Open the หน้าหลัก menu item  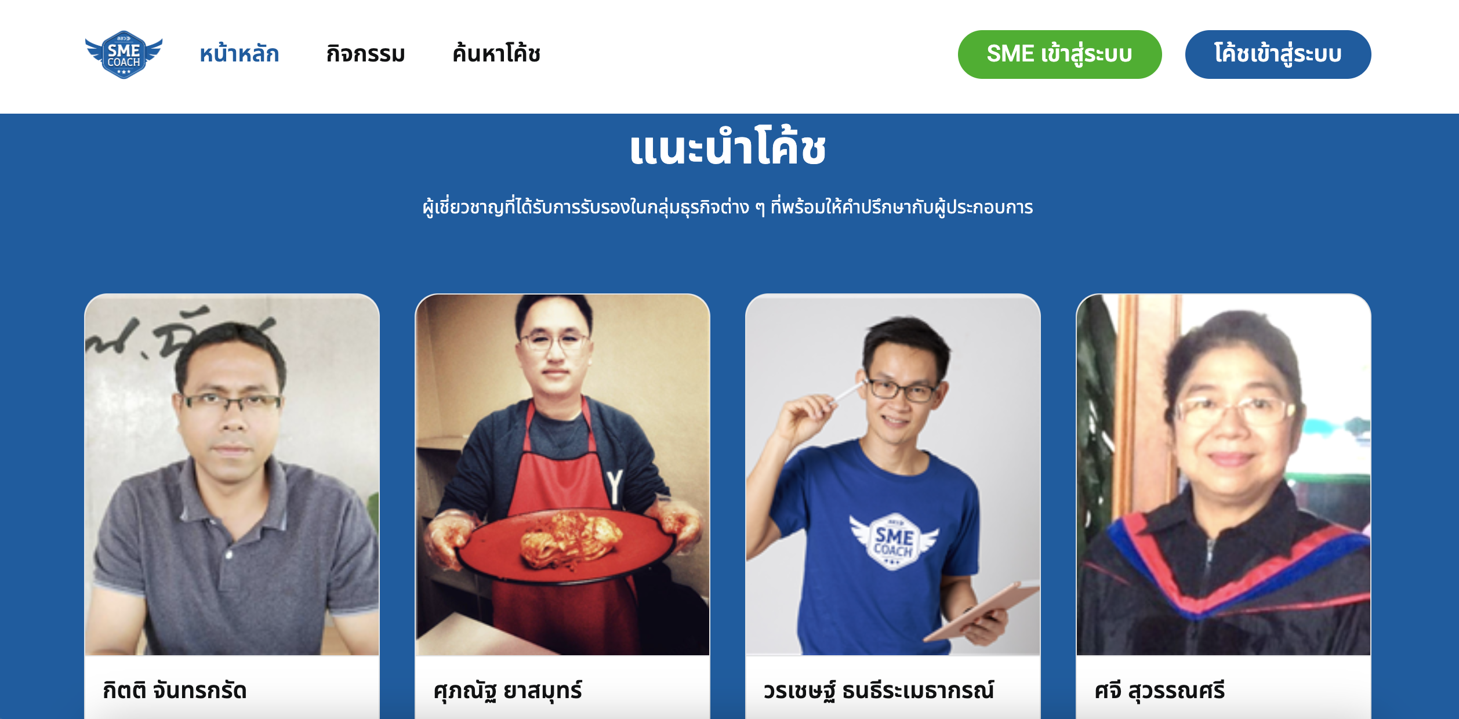tap(239, 54)
